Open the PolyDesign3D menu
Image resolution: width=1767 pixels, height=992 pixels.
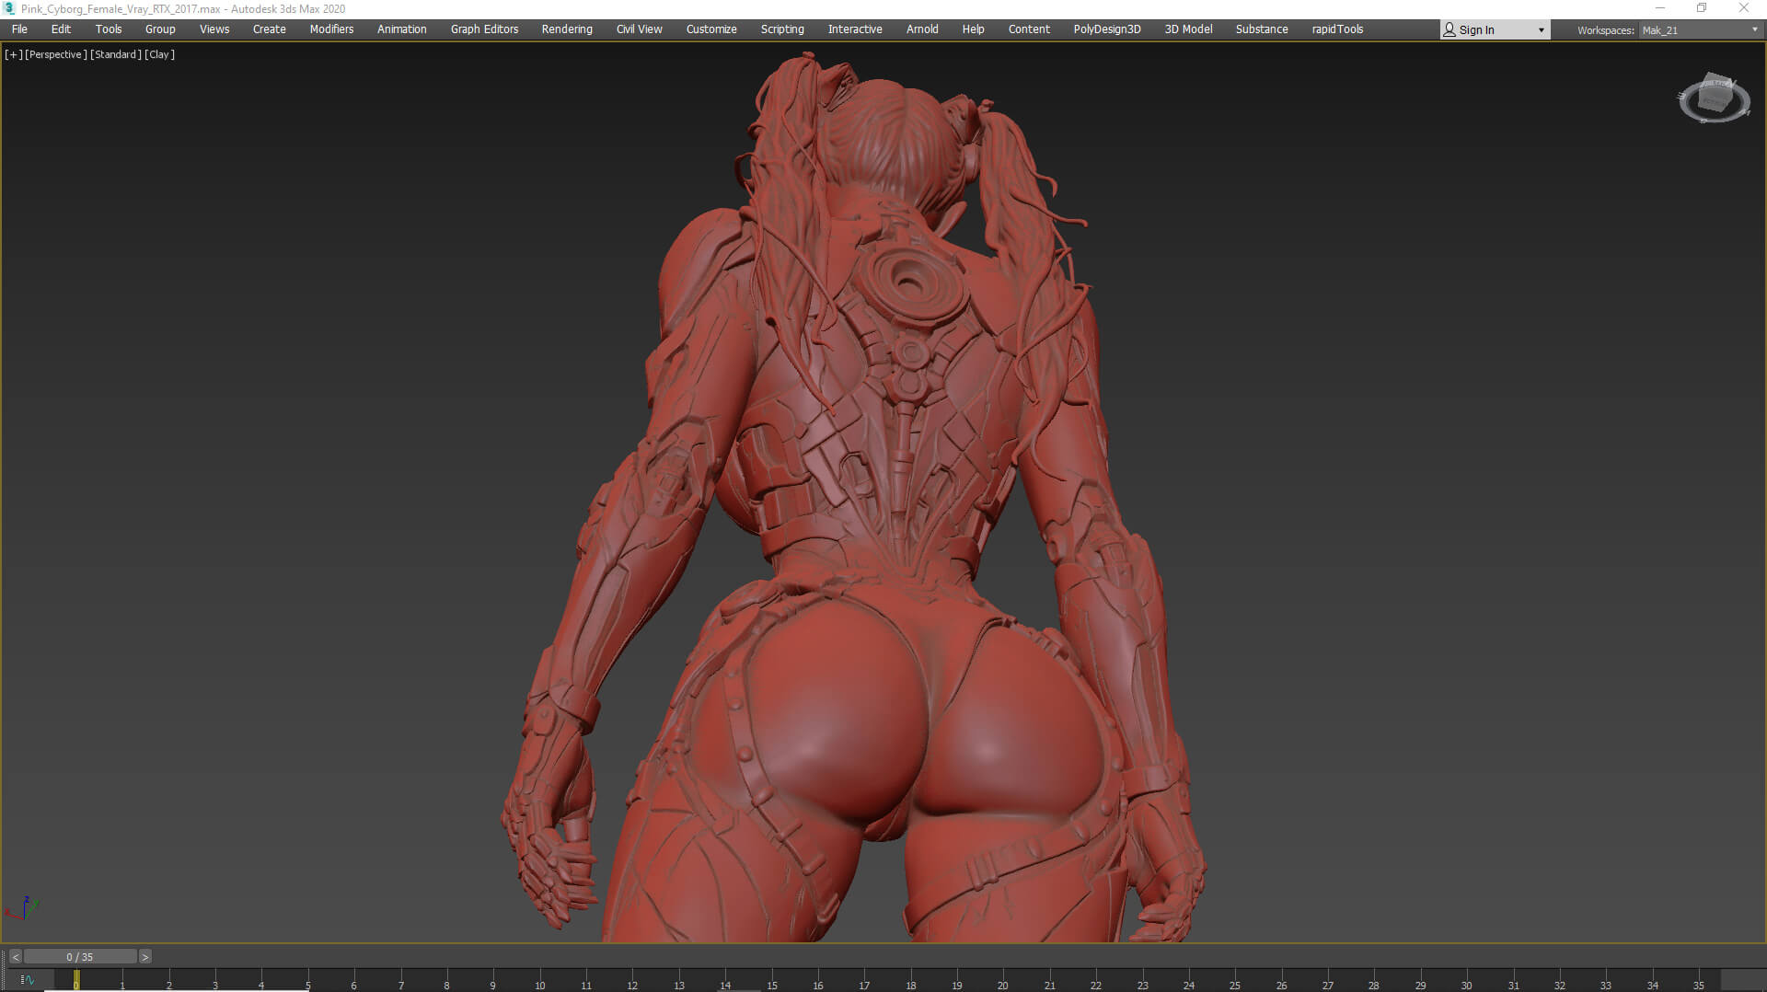(1107, 29)
